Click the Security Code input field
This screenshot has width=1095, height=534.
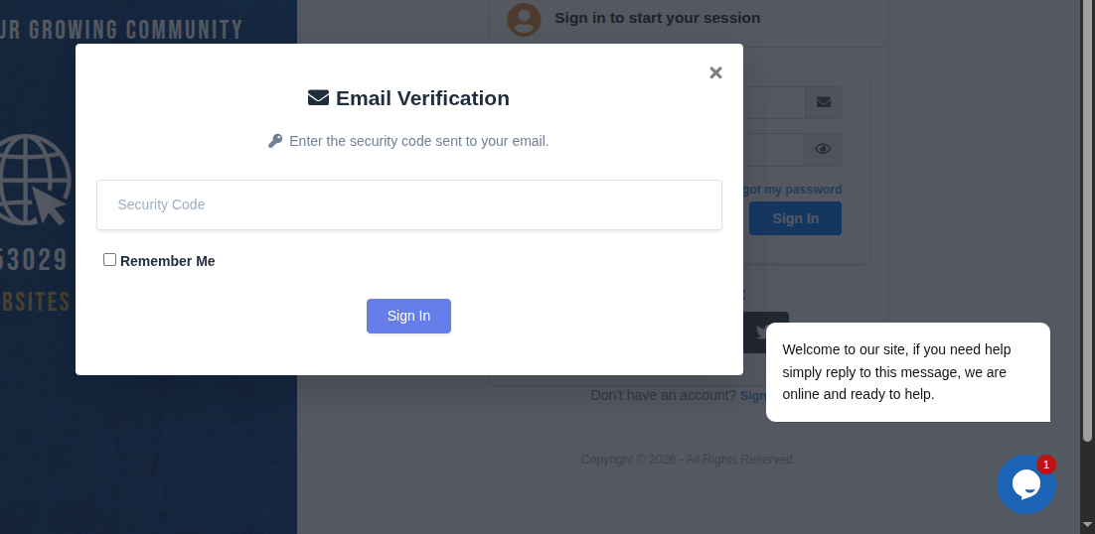pyautogui.click(x=408, y=204)
